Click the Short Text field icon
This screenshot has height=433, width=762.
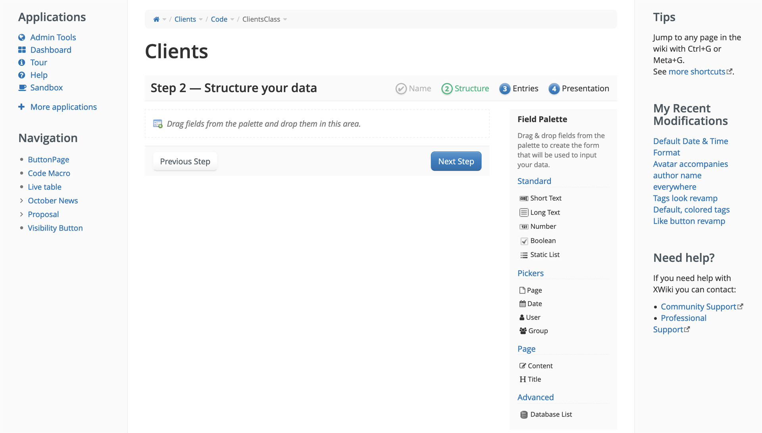pos(524,198)
